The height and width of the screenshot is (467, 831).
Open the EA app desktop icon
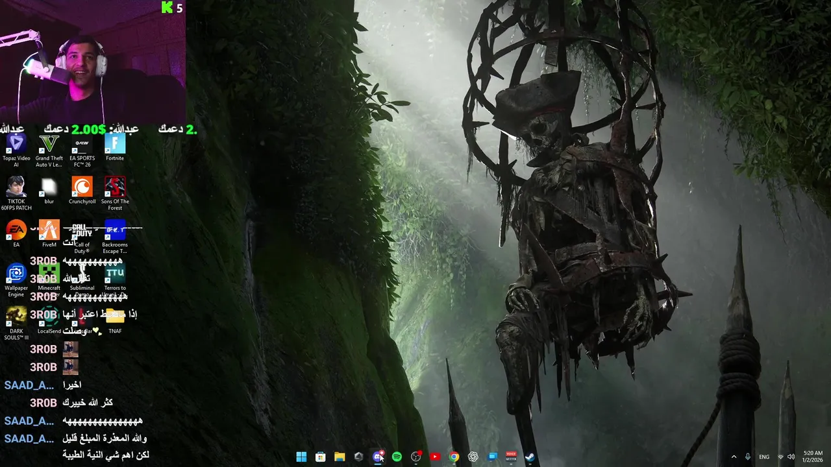point(16,234)
